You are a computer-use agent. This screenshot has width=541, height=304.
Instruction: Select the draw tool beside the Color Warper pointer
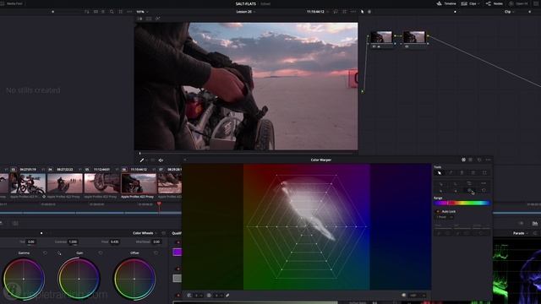[x=451, y=172]
